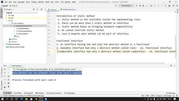Screen dimensions: 179x101
Task: Open the VCS menu
Action: click(62, 2)
